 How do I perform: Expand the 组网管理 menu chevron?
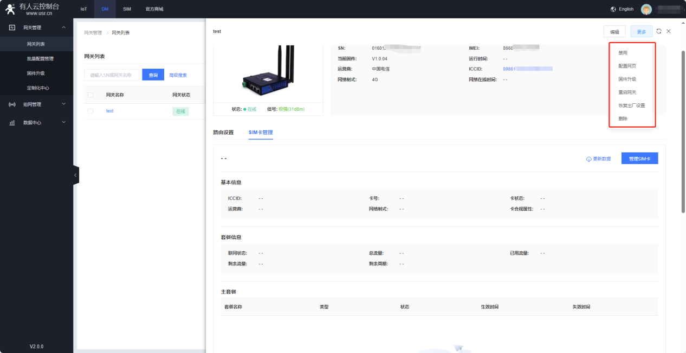coord(63,104)
